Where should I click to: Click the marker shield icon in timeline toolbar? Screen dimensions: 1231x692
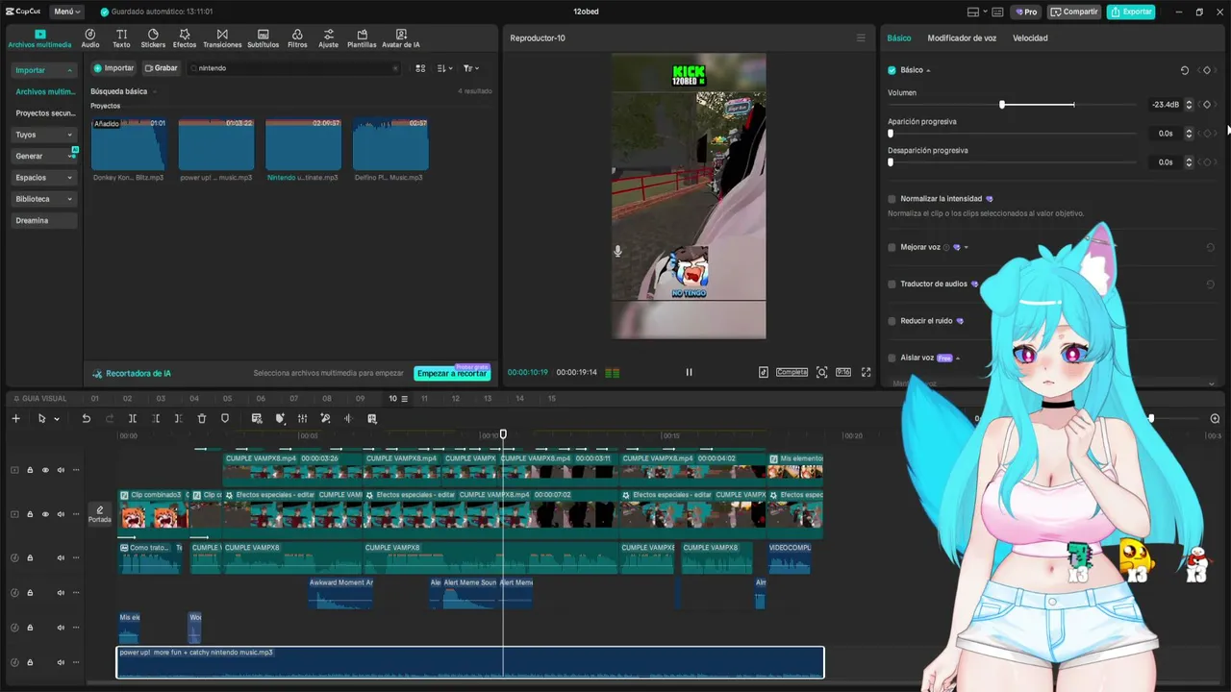(x=225, y=418)
